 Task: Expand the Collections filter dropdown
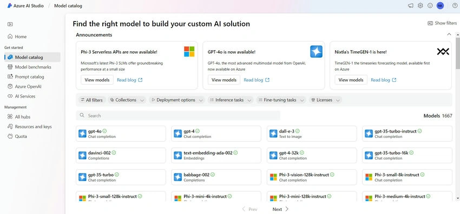tap(127, 100)
